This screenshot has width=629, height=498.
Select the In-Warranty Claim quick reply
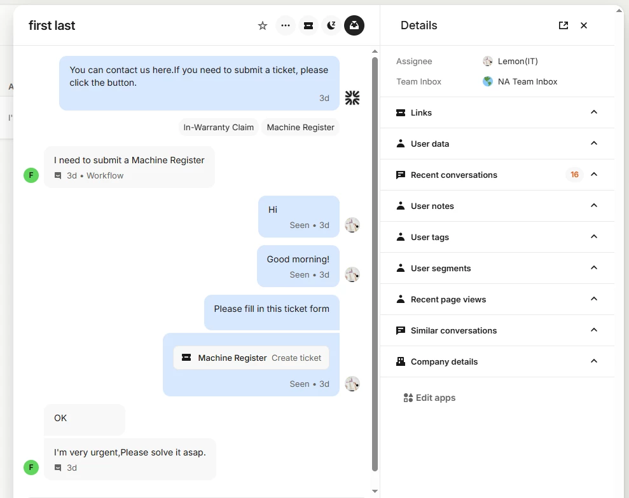coord(219,127)
